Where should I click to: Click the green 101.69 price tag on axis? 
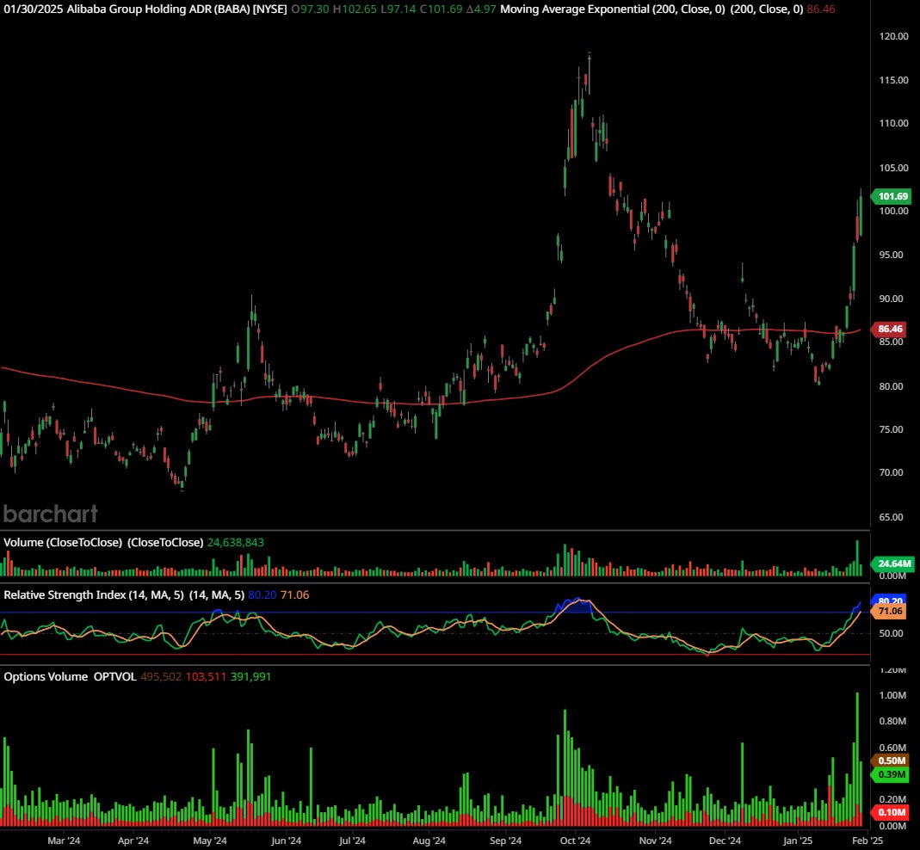[x=892, y=196]
